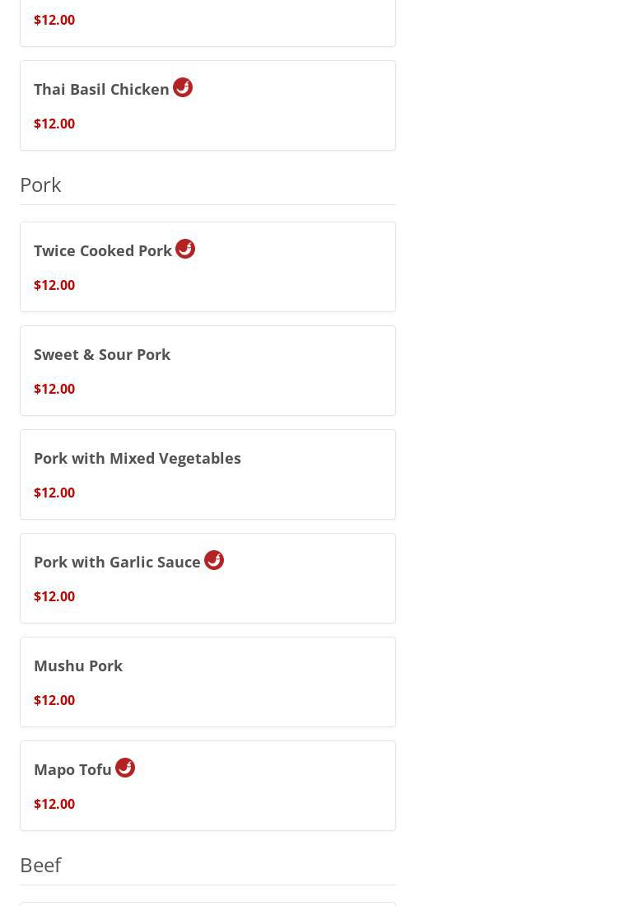Click the spicy icon beside Twice Cooked Pork

coord(185,249)
